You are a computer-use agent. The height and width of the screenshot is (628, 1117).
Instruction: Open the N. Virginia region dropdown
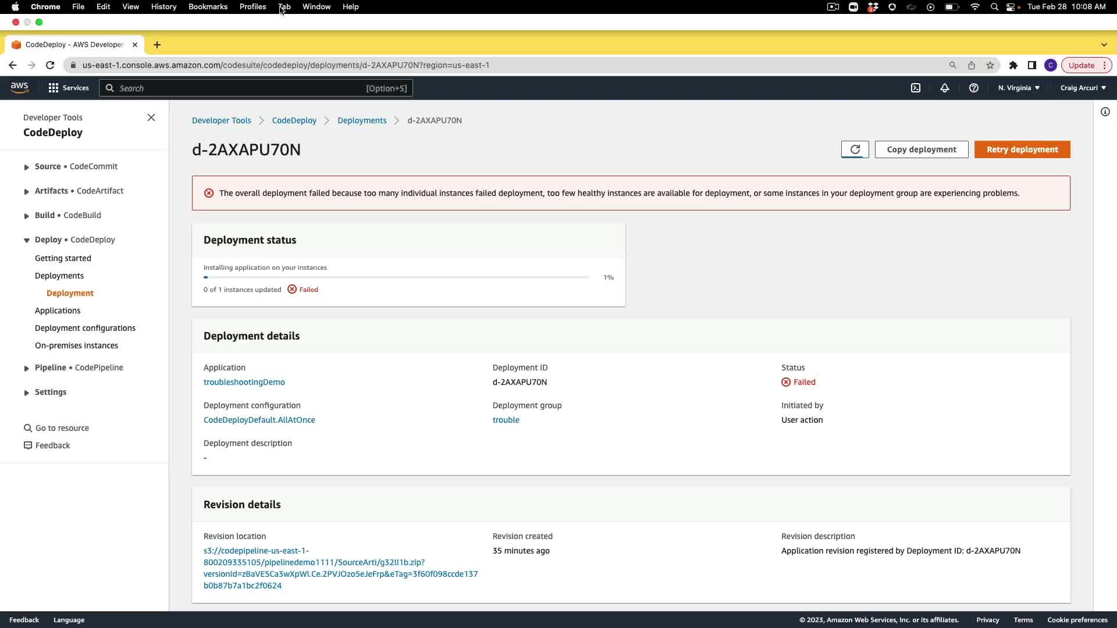pyautogui.click(x=1019, y=88)
